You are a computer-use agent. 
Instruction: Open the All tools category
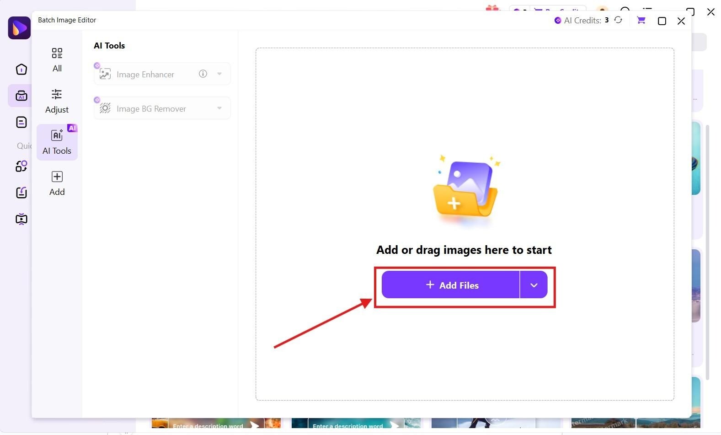pos(57,60)
